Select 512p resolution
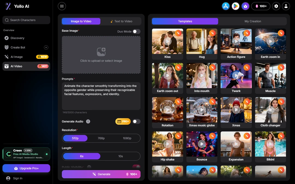Image resolution: width=295 pixels, height=184 pixels. (75, 138)
